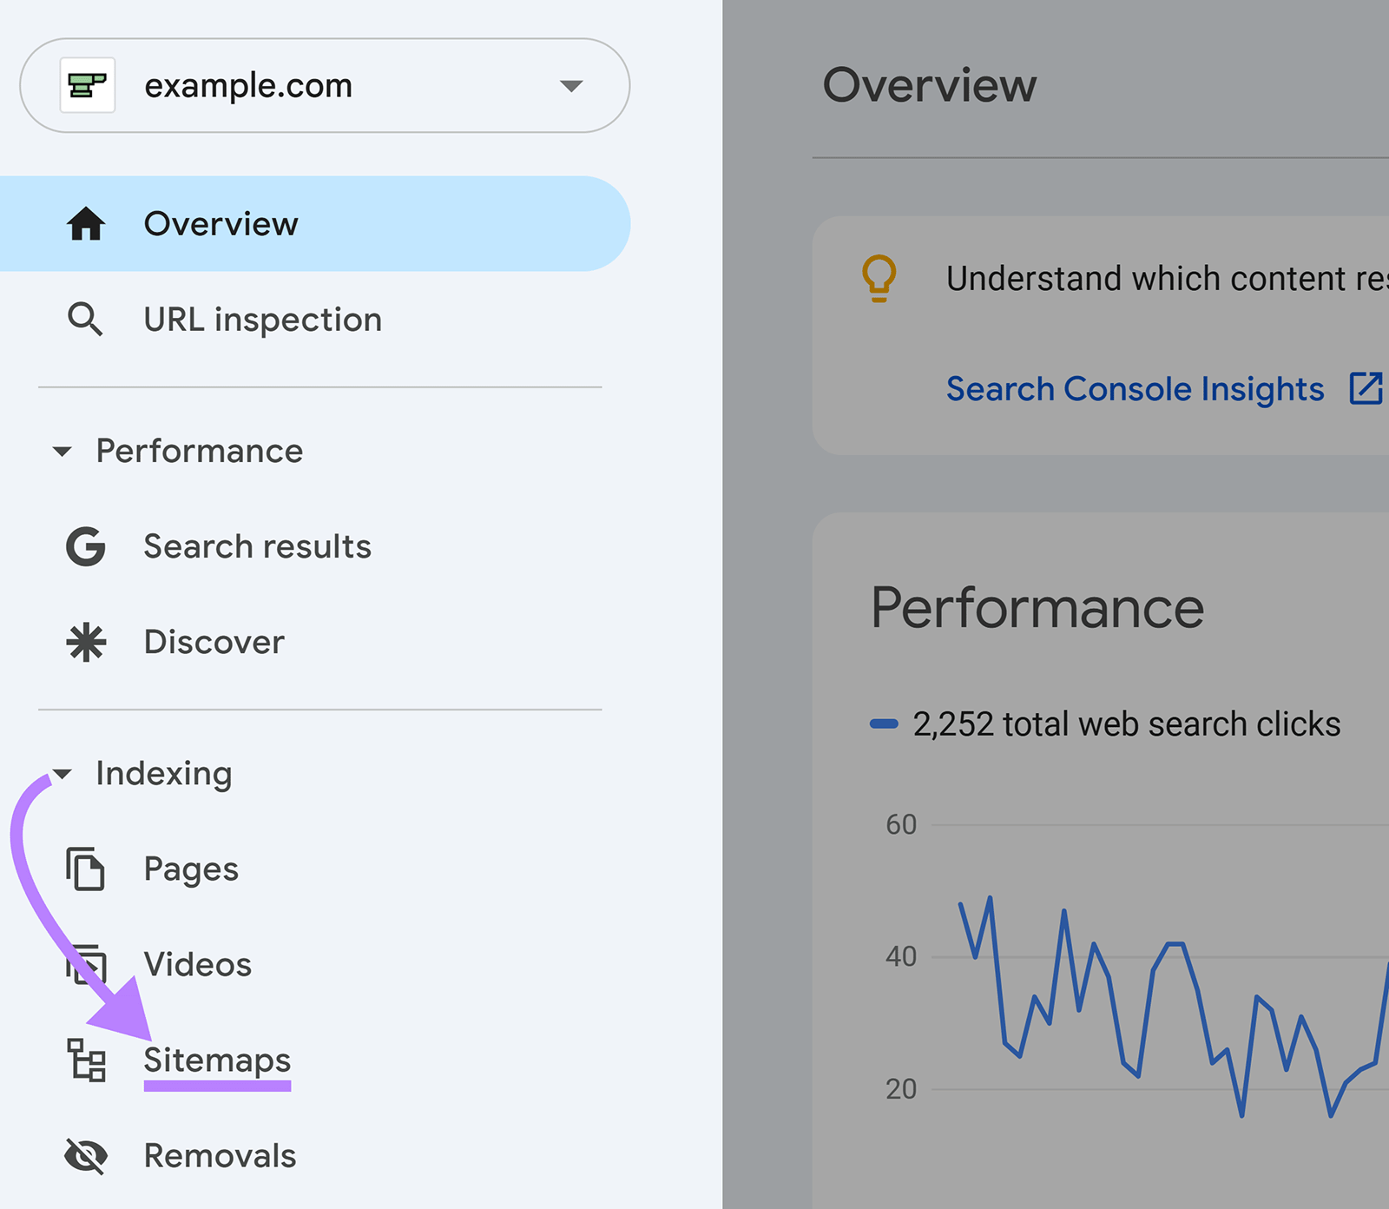The height and width of the screenshot is (1209, 1389).
Task: Switch to the Overview page
Action: coord(221,224)
